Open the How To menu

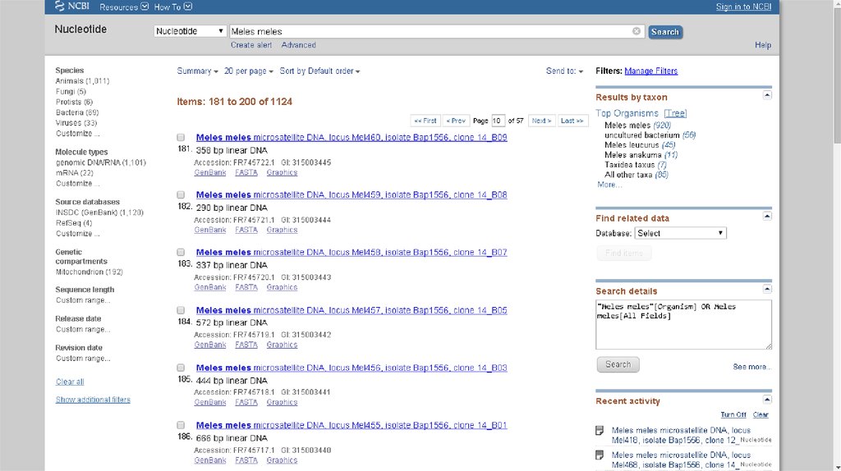point(173,7)
